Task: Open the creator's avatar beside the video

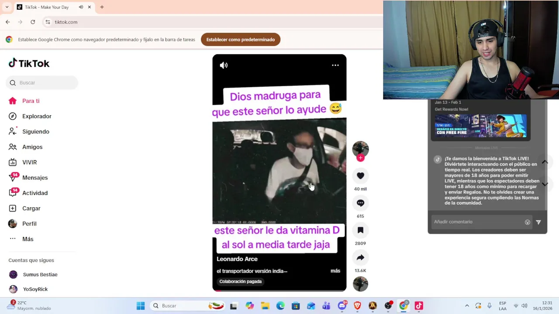Action: [x=360, y=149]
